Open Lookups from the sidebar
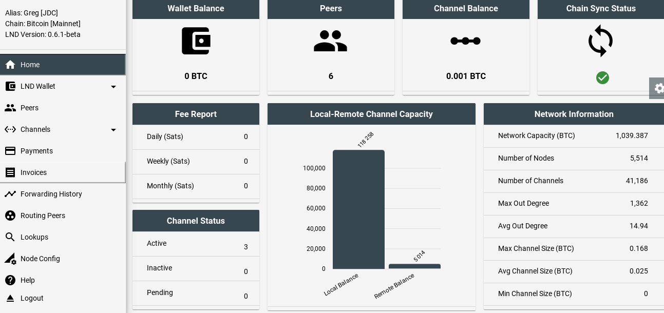The width and height of the screenshot is (664, 313). coord(34,237)
